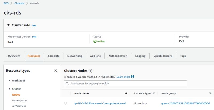
Task: Open the ip-10-0-3-229.eu-west-3.compute.internal node link
Action: (100, 103)
